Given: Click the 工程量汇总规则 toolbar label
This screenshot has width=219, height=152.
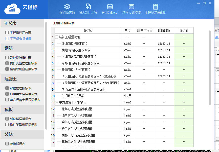Looking at the screenshot, I should 156,13.
